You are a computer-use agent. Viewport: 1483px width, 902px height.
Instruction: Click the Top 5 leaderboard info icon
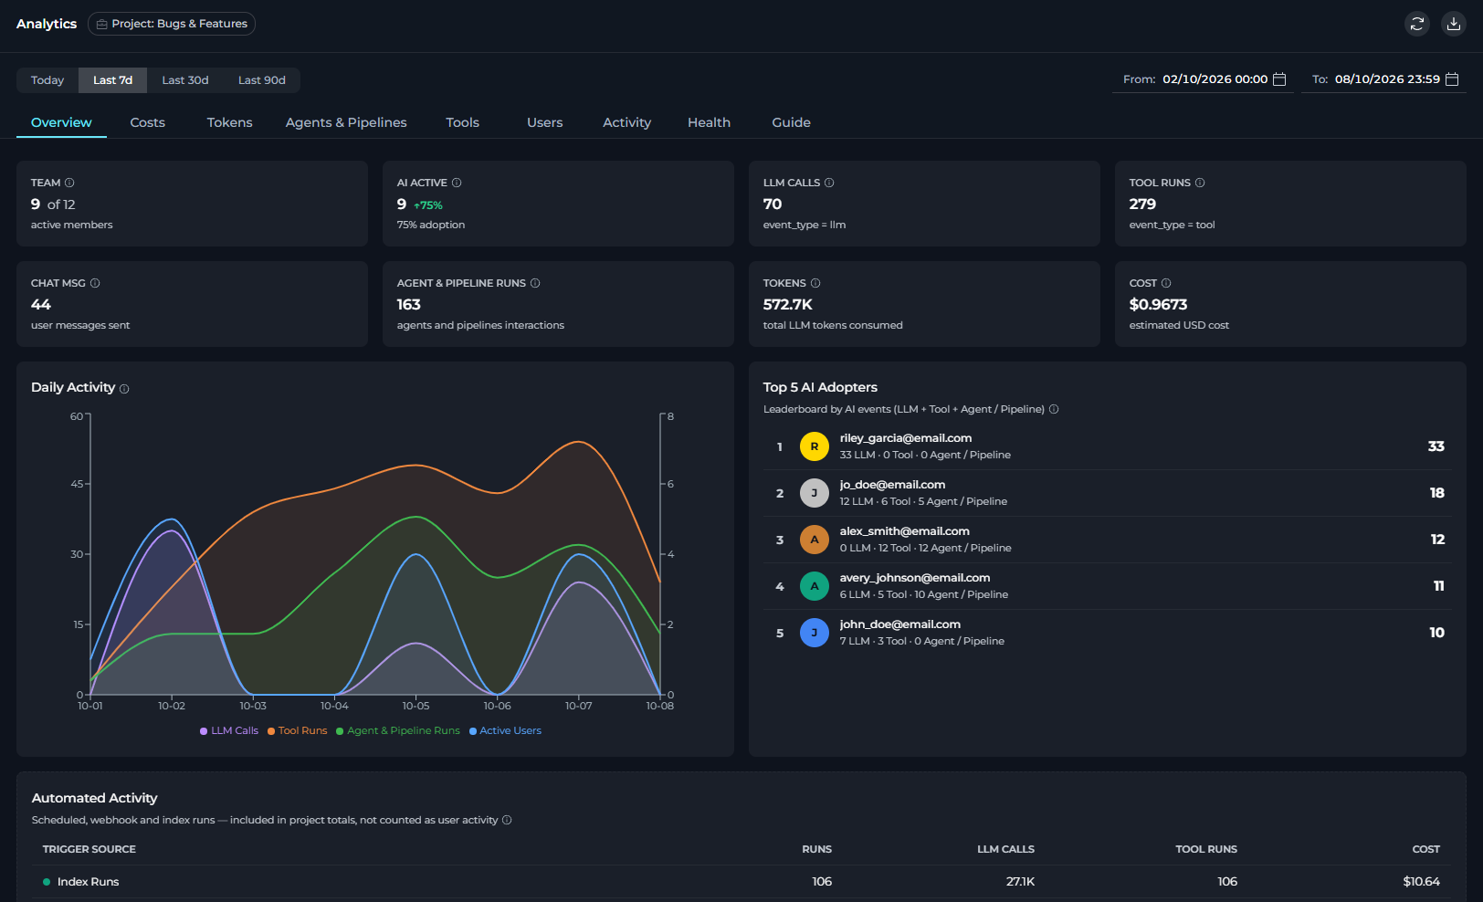[1054, 409]
